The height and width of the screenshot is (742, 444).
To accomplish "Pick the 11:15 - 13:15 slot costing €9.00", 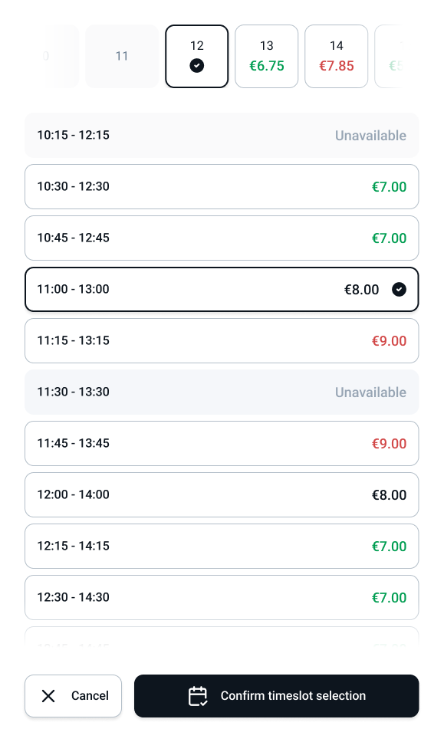I will click(222, 340).
